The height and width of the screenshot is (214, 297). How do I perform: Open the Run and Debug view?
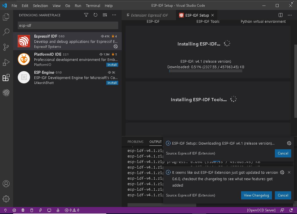(6, 62)
